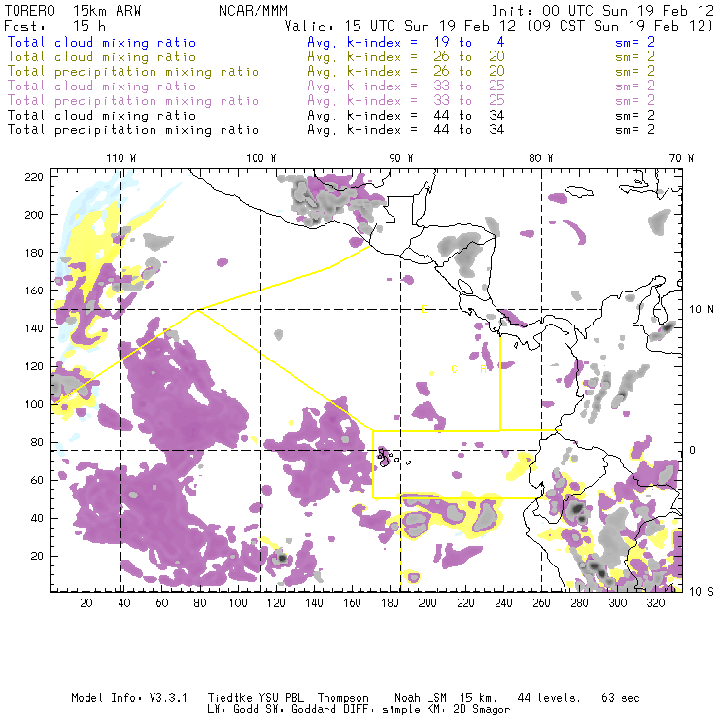Click the "10 N" latitude label
Screen dimensions: 719x719
point(702,310)
